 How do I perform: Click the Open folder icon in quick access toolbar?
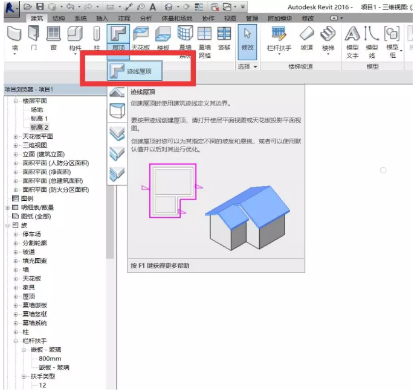click(27, 7)
